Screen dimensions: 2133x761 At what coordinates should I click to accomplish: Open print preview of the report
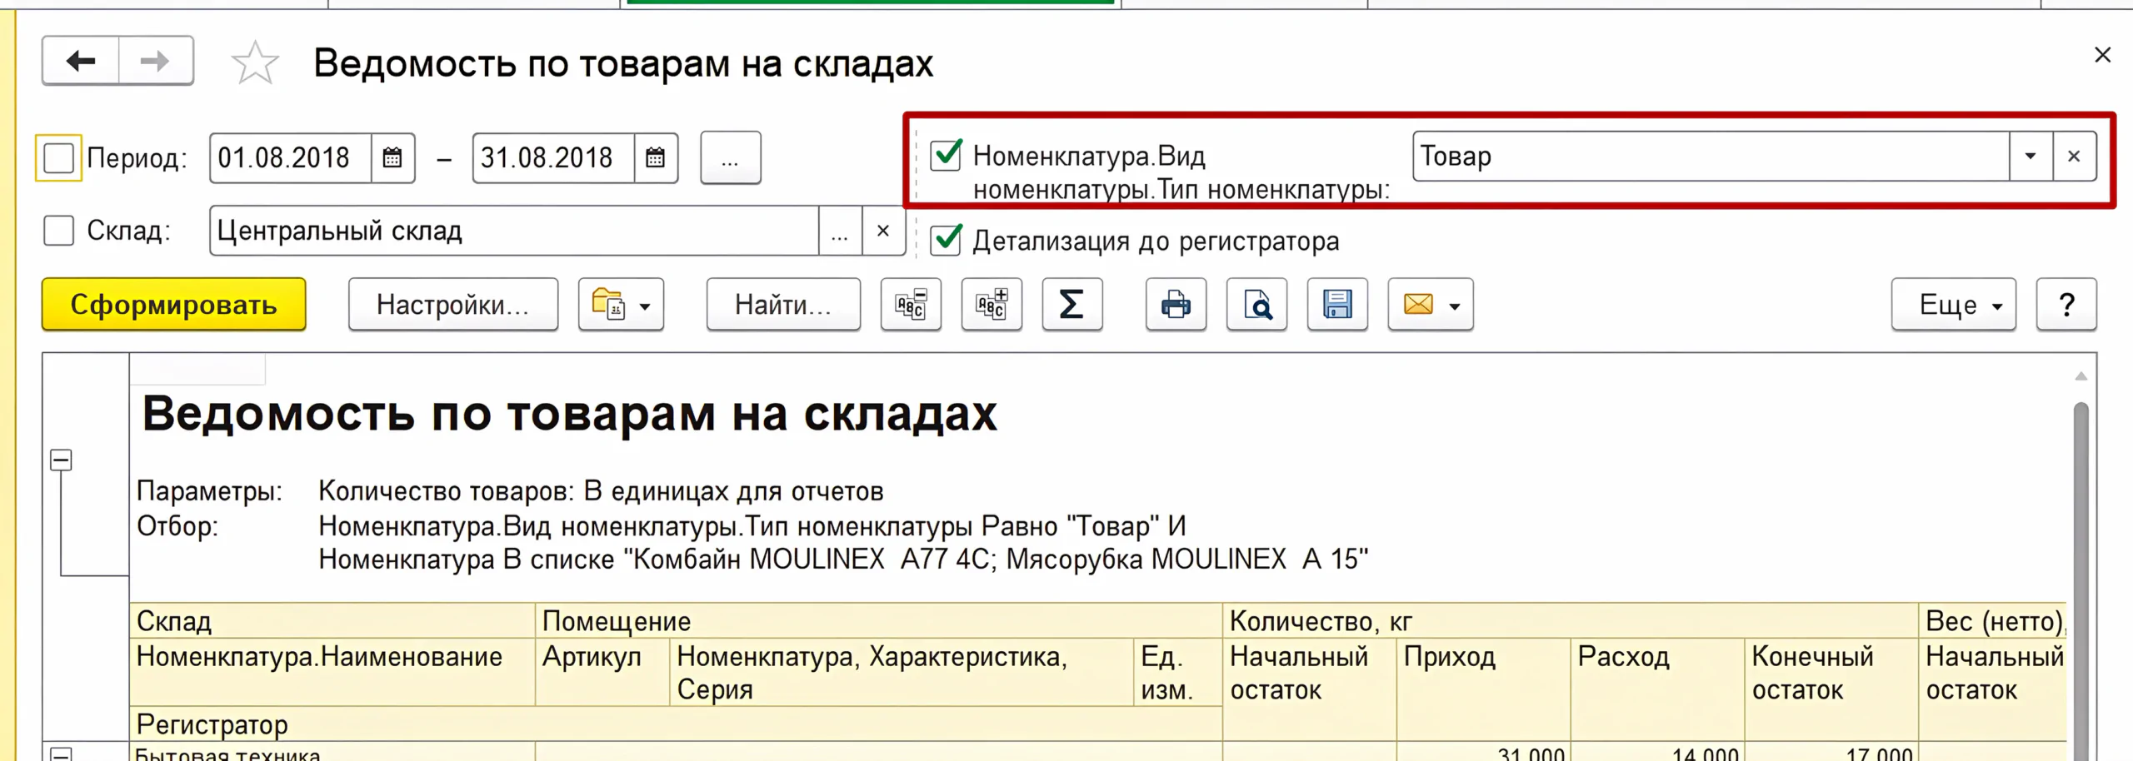point(1256,305)
